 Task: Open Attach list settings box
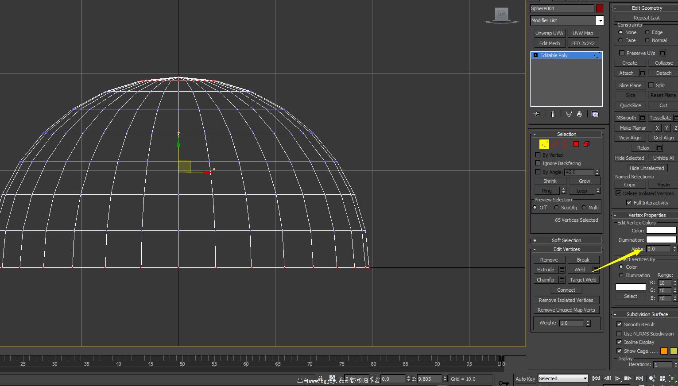click(643, 73)
